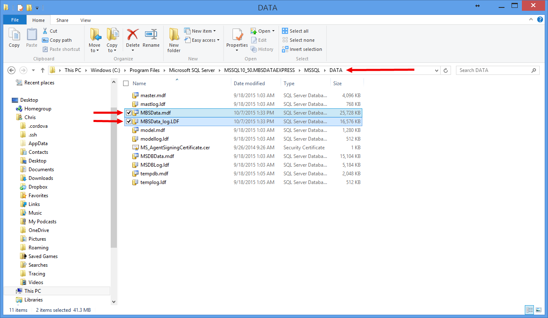Expand breadcrumb arrow after Program Files
548x318 pixels.
pos(164,70)
